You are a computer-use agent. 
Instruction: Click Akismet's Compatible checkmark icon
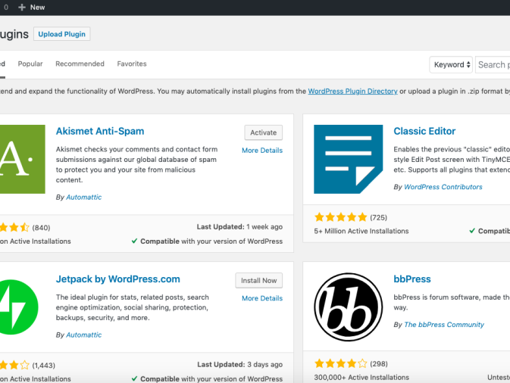point(134,241)
